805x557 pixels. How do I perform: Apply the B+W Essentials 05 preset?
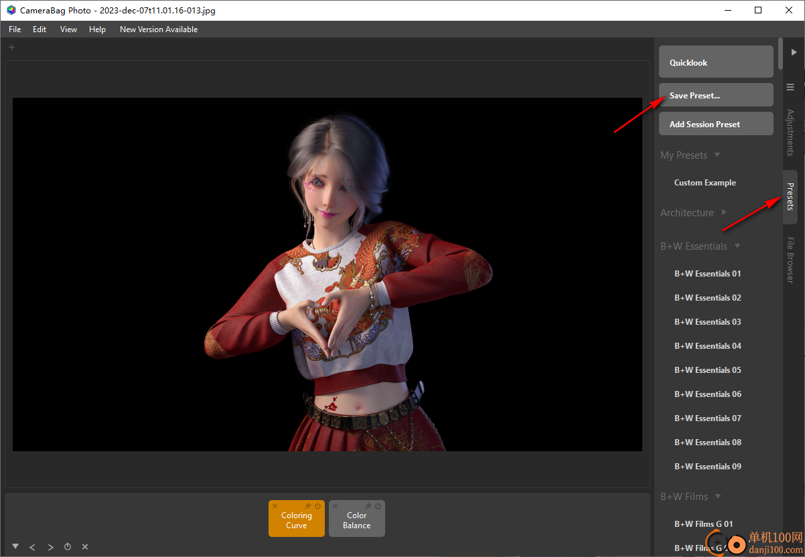pos(708,370)
